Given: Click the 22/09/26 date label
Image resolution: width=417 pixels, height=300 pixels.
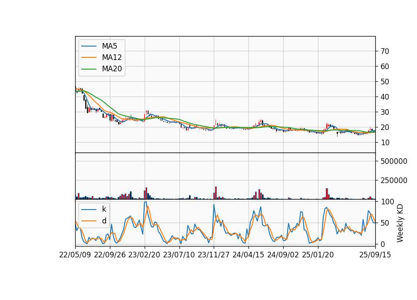Looking at the screenshot, I should tap(110, 255).
